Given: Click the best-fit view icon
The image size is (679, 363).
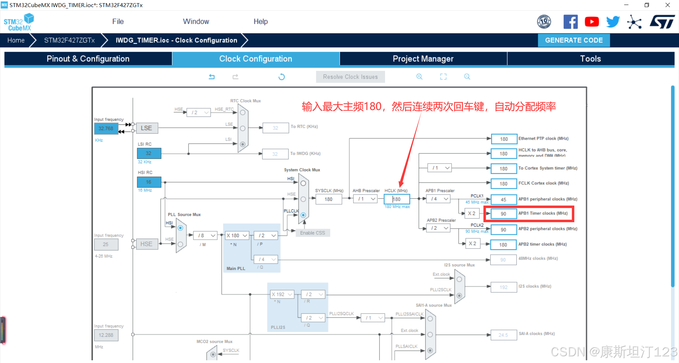Looking at the screenshot, I should coord(443,76).
